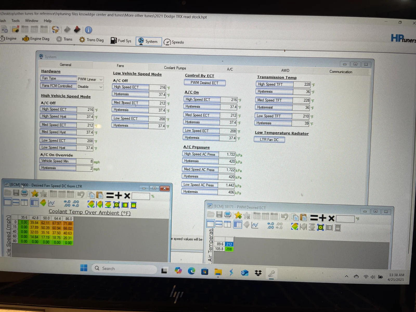
Task: Toggle horizontal split view in Desired Fan Speed window
Action: 16,202
